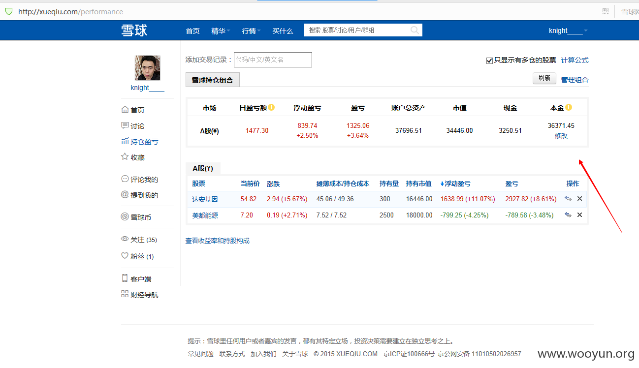
Task: Click trade icon in 美都能源 row
Action: [x=568, y=215]
